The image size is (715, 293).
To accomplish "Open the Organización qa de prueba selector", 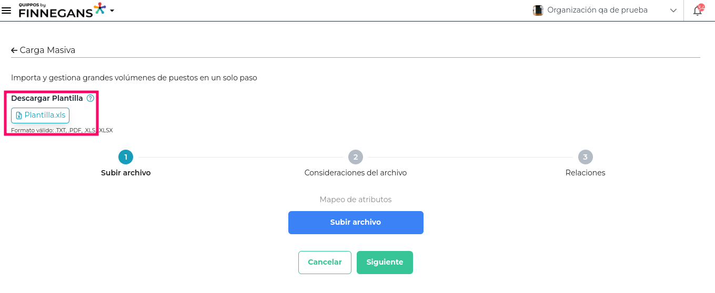I will click(x=597, y=10).
